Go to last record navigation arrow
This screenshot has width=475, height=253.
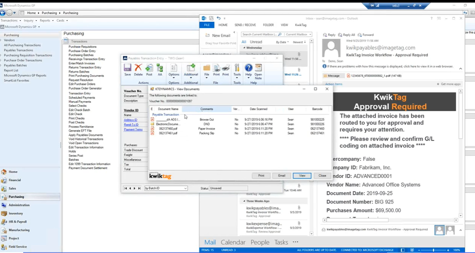[139, 188]
